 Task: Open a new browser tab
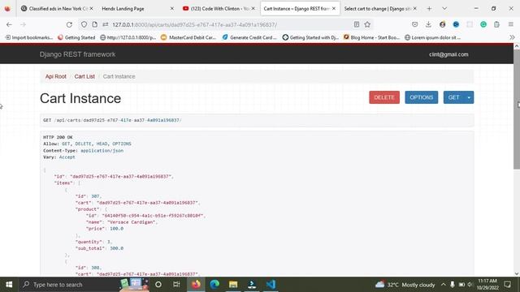pyautogui.click(x=429, y=9)
